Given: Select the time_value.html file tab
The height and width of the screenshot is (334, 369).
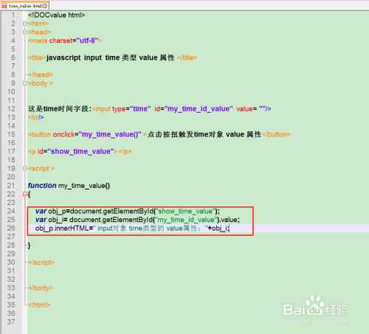Looking at the screenshot, I should [x=24, y=6].
